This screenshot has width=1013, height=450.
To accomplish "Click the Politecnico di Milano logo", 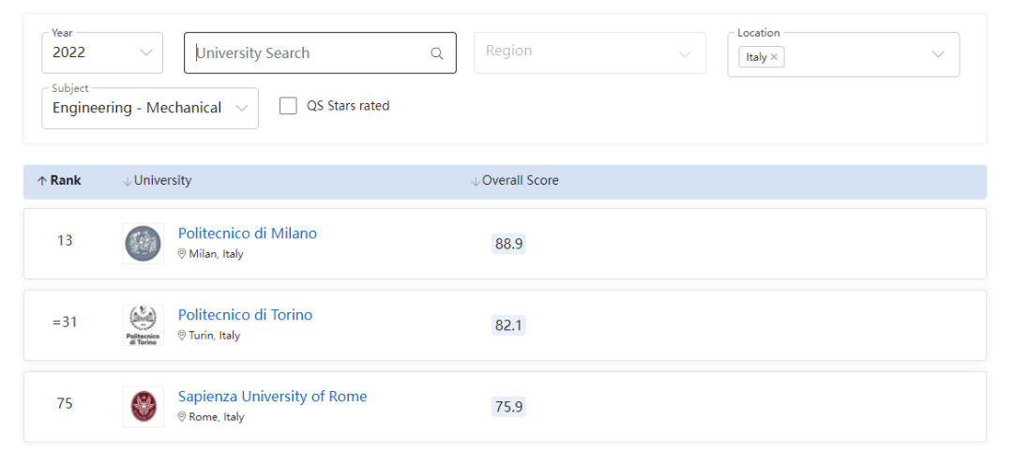I will 143,244.
